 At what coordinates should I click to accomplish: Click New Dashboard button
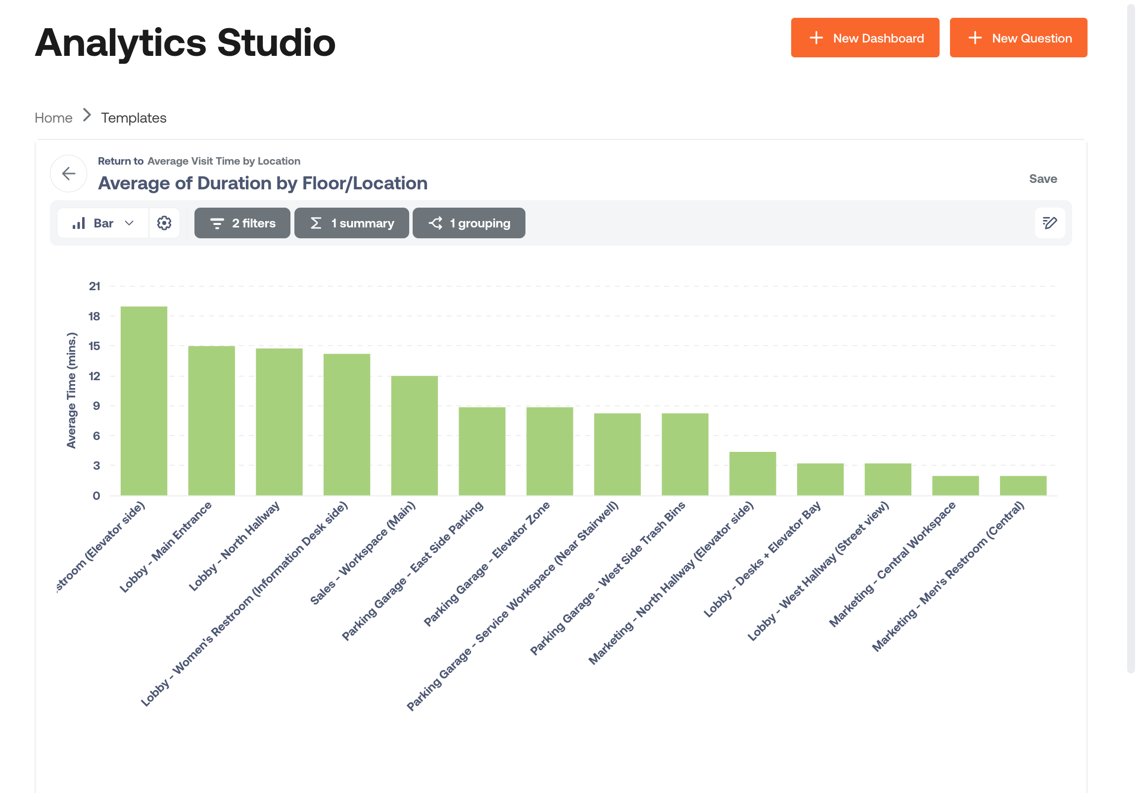[865, 38]
